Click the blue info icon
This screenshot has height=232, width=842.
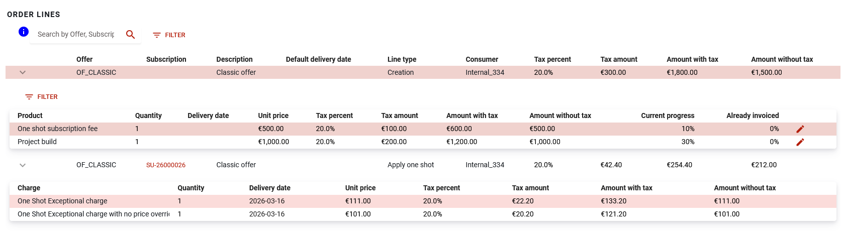coord(24,32)
